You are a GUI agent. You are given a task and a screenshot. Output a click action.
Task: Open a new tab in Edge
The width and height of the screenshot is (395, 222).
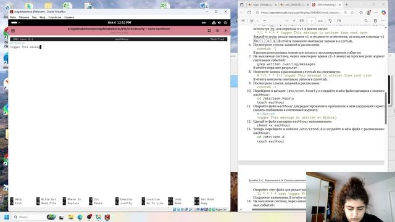[x=346, y=5]
